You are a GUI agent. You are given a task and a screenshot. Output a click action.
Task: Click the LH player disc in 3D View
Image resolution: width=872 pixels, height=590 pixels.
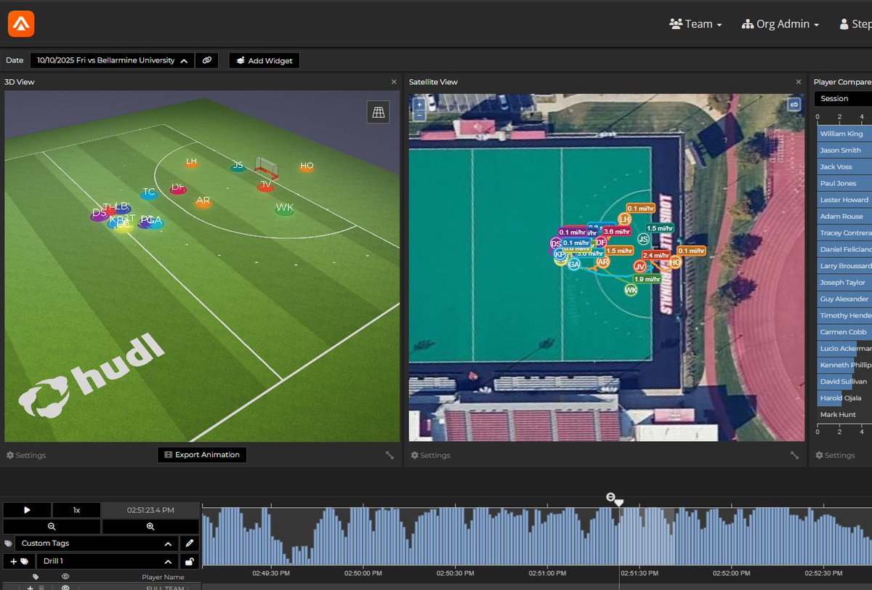pos(191,163)
